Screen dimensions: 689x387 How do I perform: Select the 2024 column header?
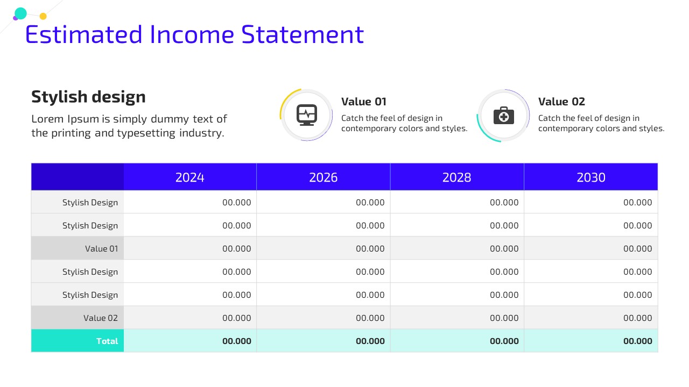(190, 177)
